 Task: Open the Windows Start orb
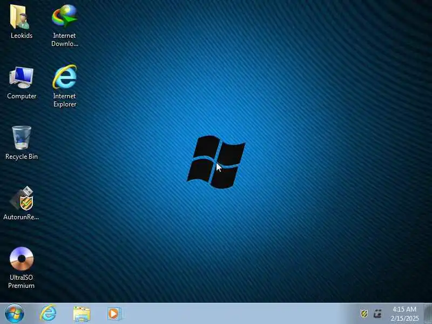click(x=15, y=314)
